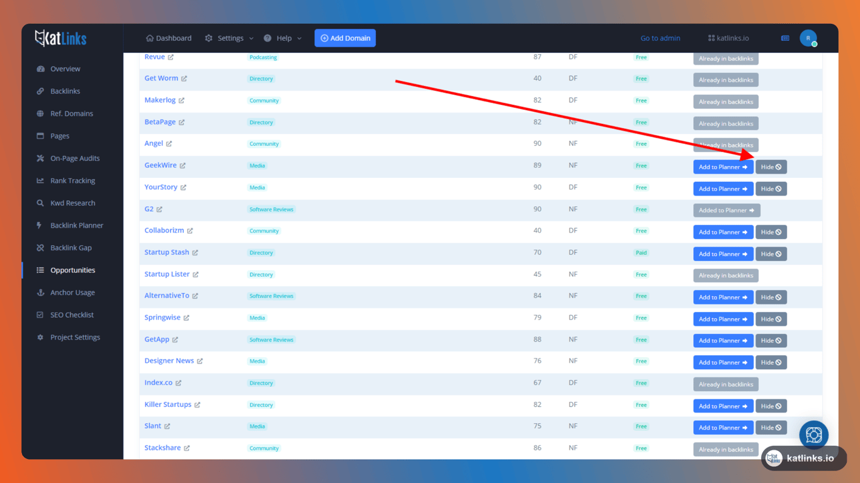Image resolution: width=860 pixels, height=483 pixels.
Task: Add AlternativeTo to the planner
Action: point(723,297)
